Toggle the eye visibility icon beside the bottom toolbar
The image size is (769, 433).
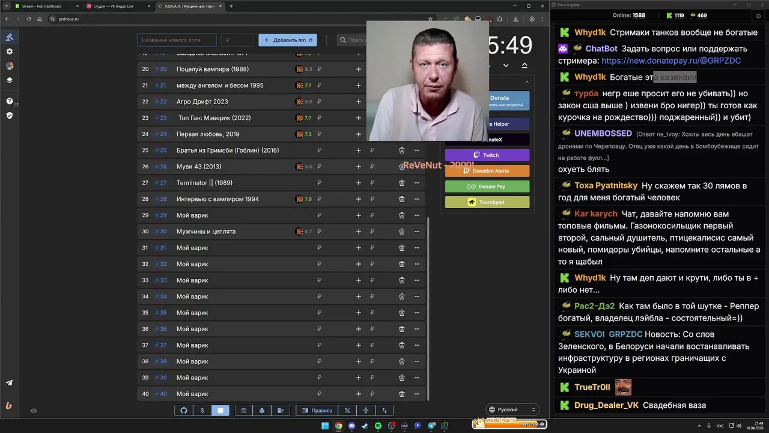point(34,411)
